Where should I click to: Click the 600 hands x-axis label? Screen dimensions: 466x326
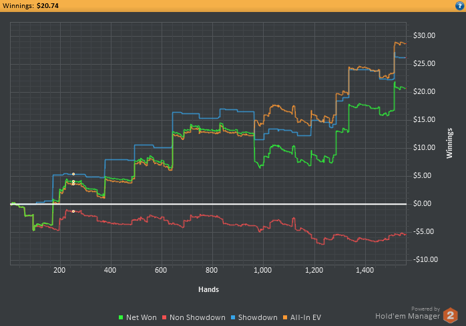(x=161, y=270)
